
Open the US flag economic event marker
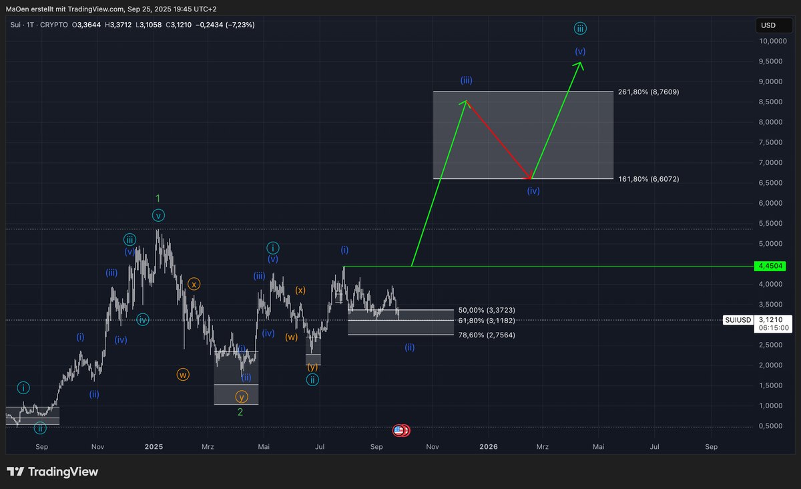(x=399, y=431)
